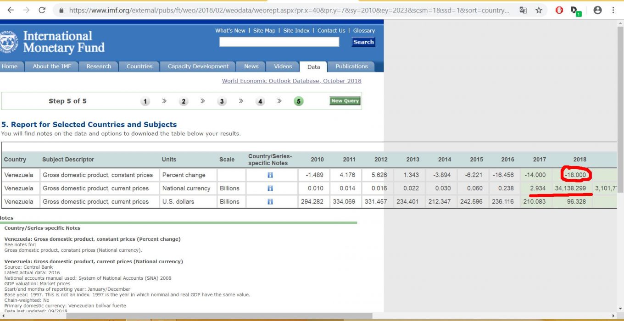The image size is (624, 321).
Task: Click the 34,138.299 value cell
Action: click(x=570, y=188)
